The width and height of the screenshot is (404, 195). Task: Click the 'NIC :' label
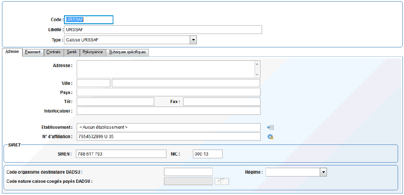(x=176, y=154)
